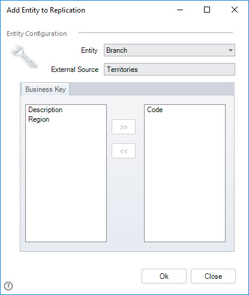
Task: Move selected field right with >> button
Action: click(x=124, y=127)
